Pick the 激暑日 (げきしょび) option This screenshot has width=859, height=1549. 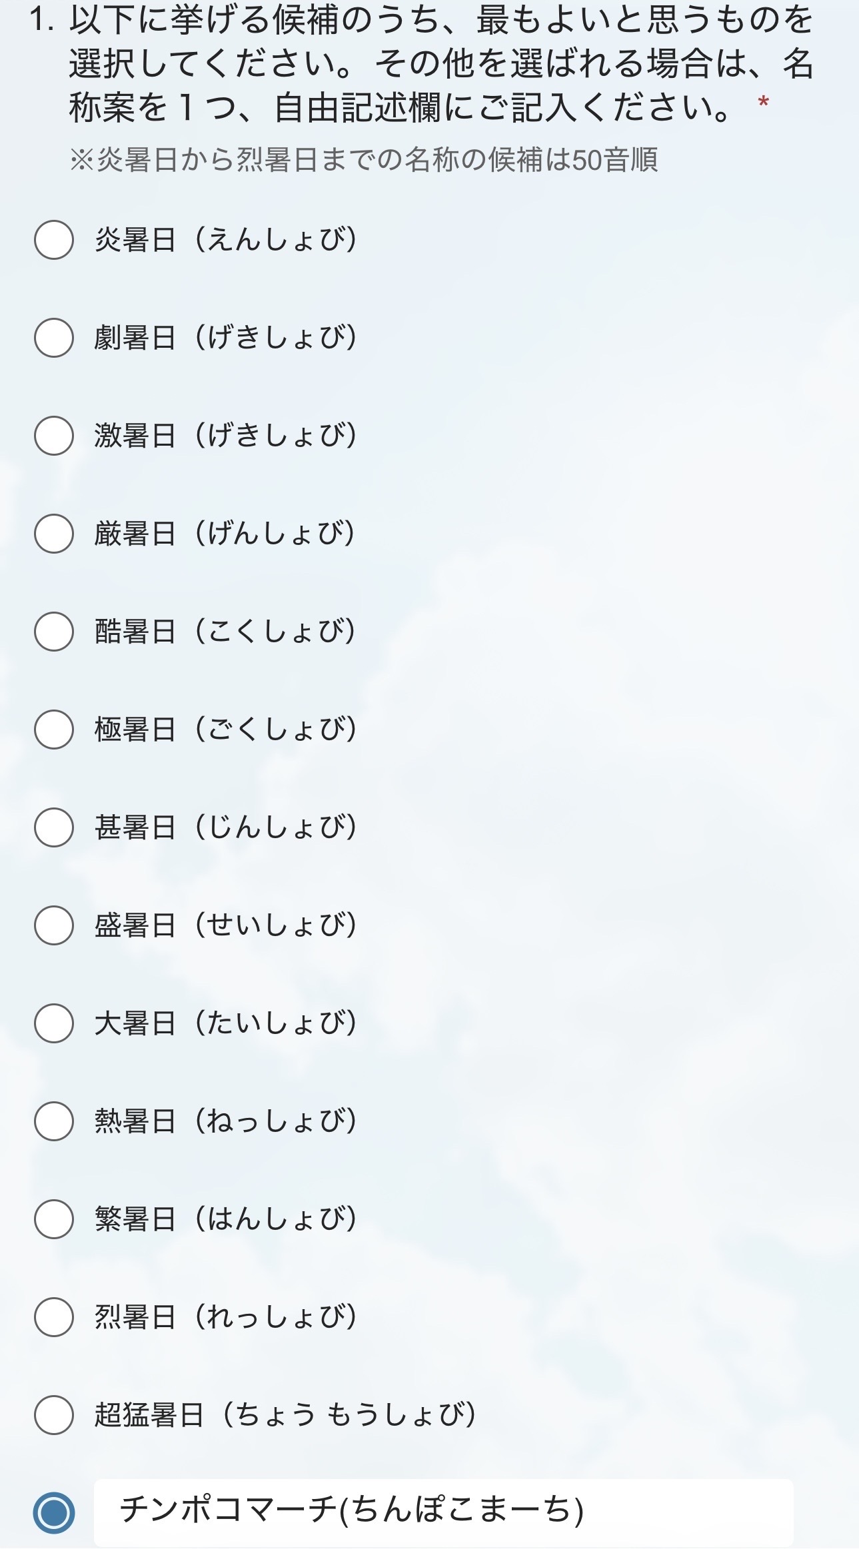54,436
